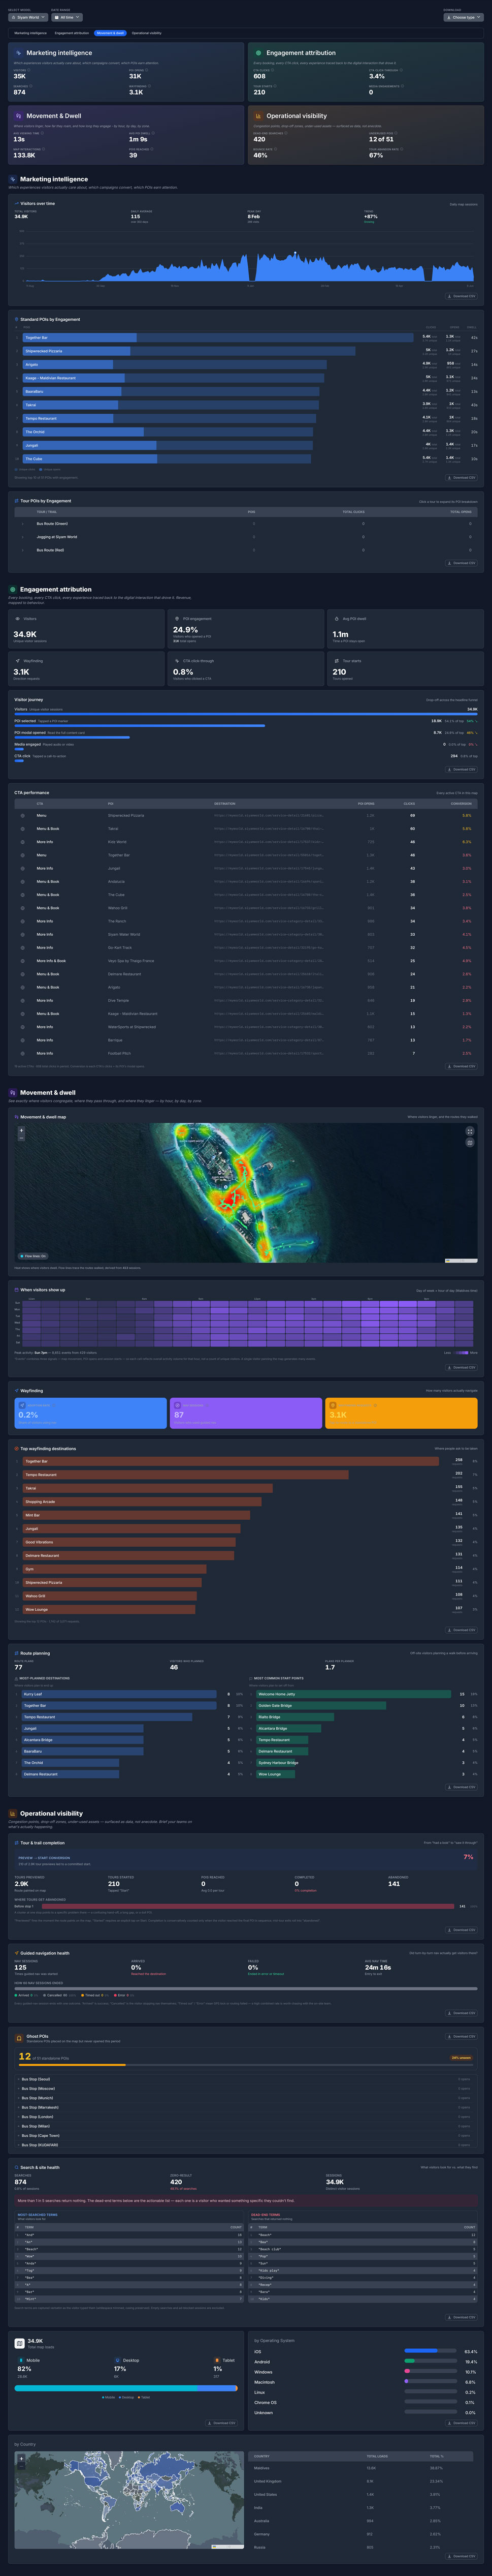
Task: Download CSV for CTA performance table
Action: [461, 1066]
